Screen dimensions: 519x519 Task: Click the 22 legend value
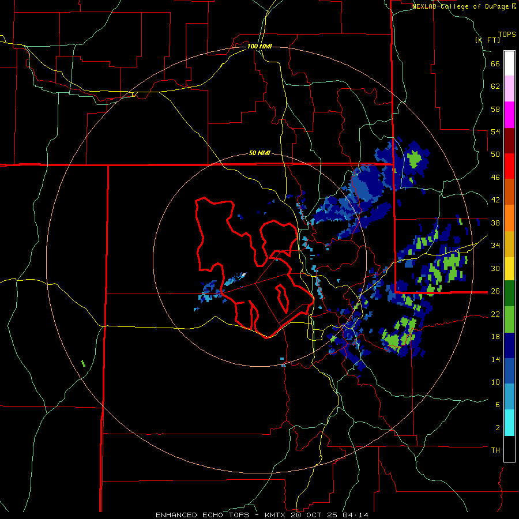pos(495,314)
